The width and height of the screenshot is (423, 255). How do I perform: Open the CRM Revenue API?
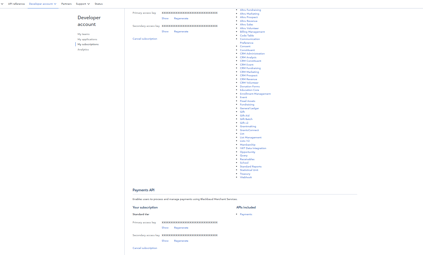click(x=248, y=79)
